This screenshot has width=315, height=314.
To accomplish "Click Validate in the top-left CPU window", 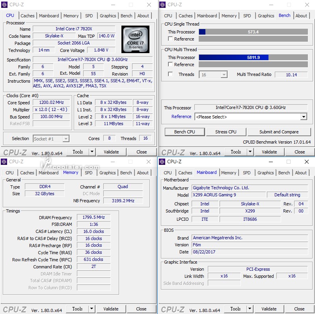I will coord(111,152).
